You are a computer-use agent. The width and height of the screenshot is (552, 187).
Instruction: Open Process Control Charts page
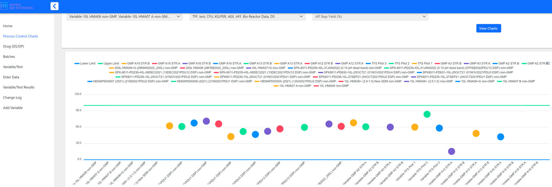coord(20,36)
